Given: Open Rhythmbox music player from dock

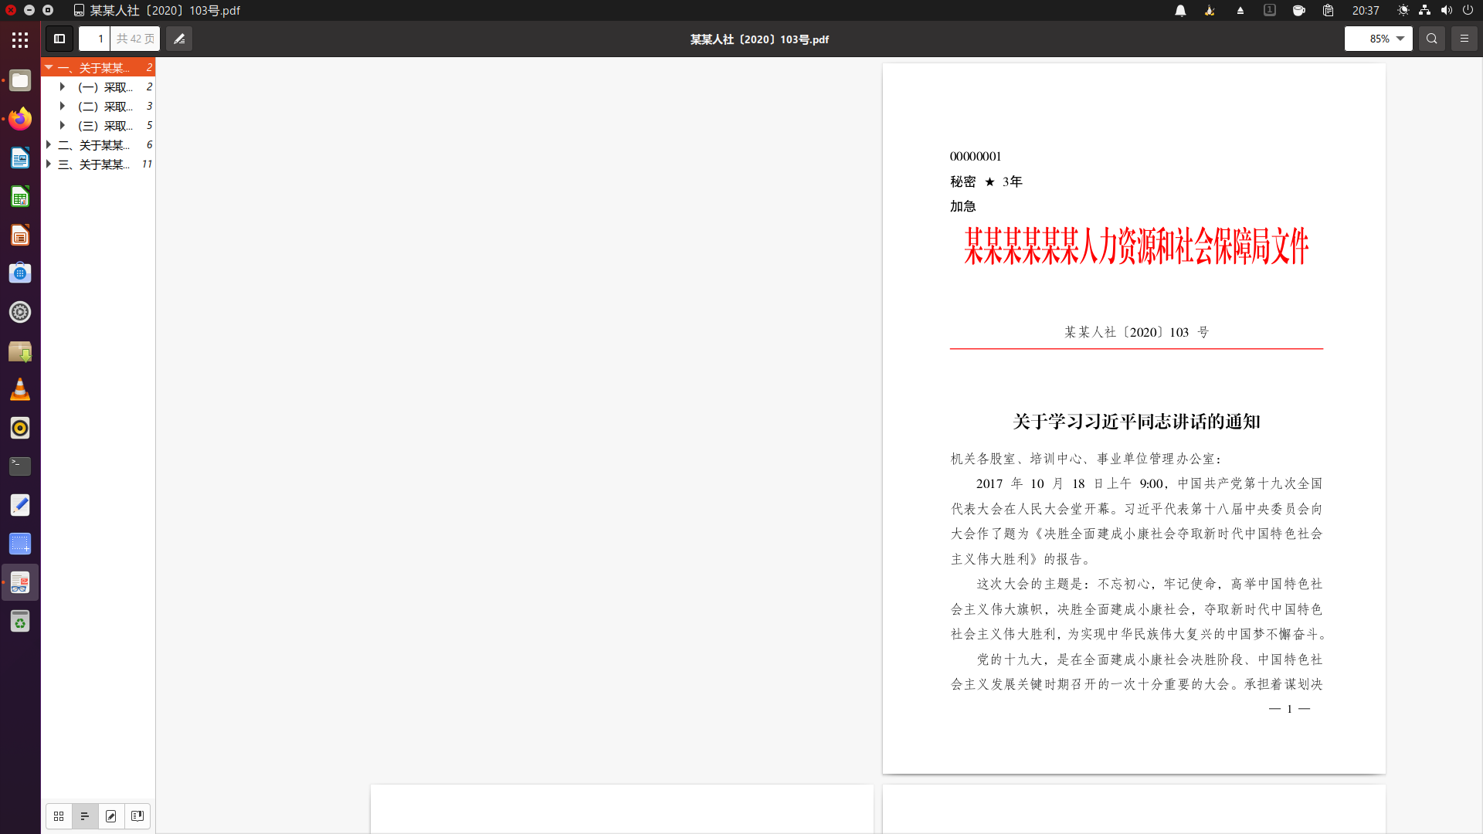Looking at the screenshot, I should (x=20, y=428).
